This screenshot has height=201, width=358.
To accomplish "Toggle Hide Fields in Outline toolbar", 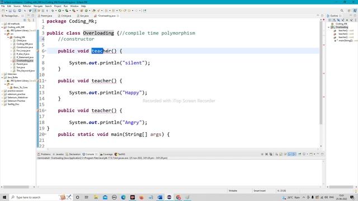I will pyautogui.click(x=338, y=20).
